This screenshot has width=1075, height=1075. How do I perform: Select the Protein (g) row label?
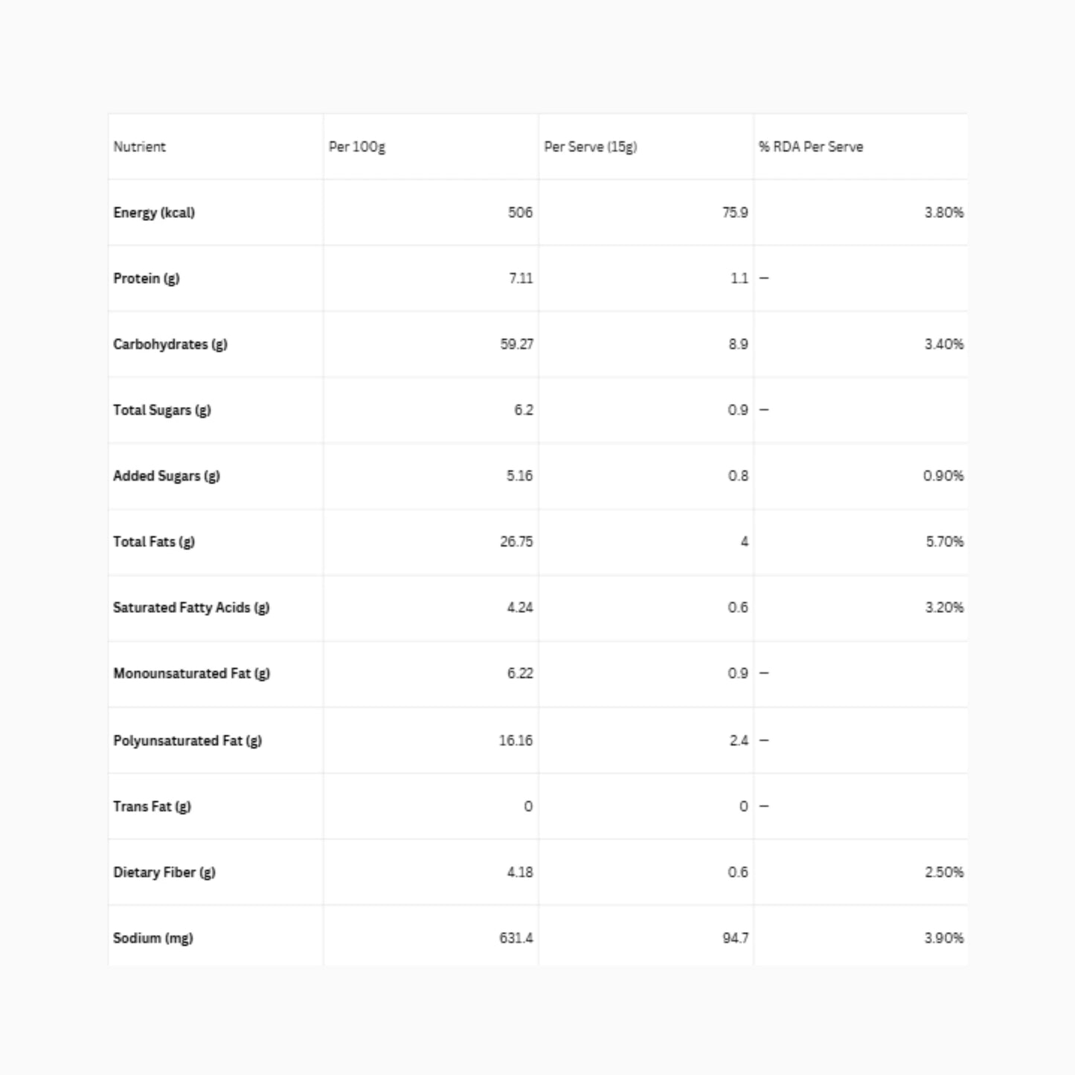pos(147,278)
